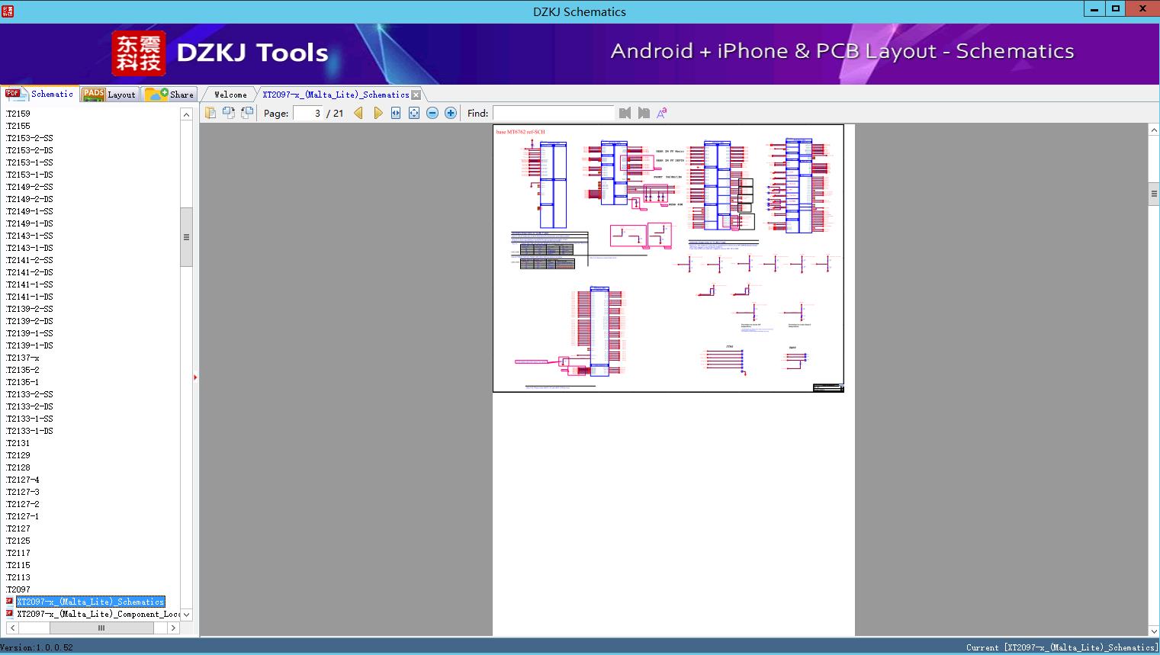Select XT2133-2-DS in the tree
The height and width of the screenshot is (655, 1160).
click(x=29, y=406)
